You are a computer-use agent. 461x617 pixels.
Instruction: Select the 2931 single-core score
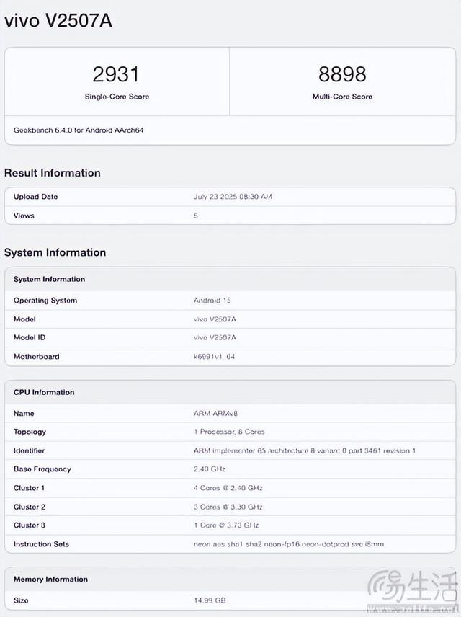pyautogui.click(x=116, y=74)
